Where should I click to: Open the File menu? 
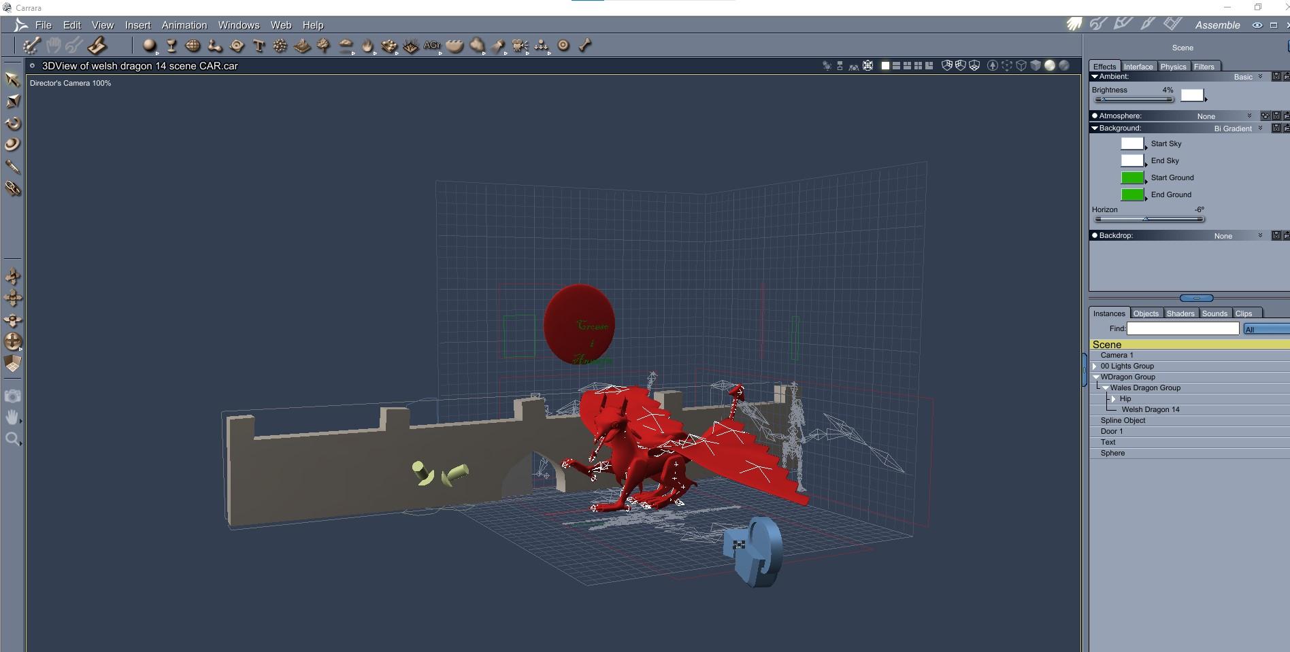[44, 25]
